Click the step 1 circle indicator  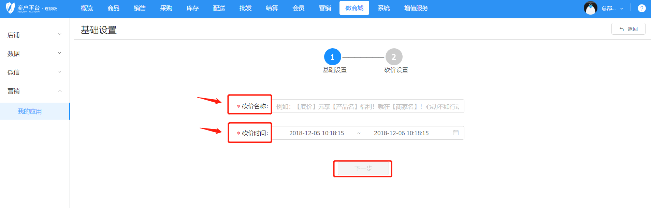[332, 57]
